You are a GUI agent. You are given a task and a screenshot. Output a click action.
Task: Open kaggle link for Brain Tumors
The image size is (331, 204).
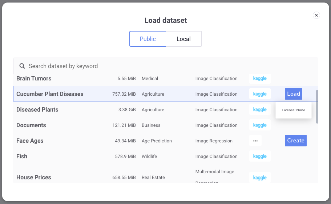tap(260, 79)
